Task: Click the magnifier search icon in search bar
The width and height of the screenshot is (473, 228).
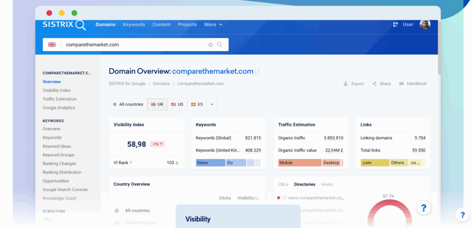Action: click(x=220, y=45)
